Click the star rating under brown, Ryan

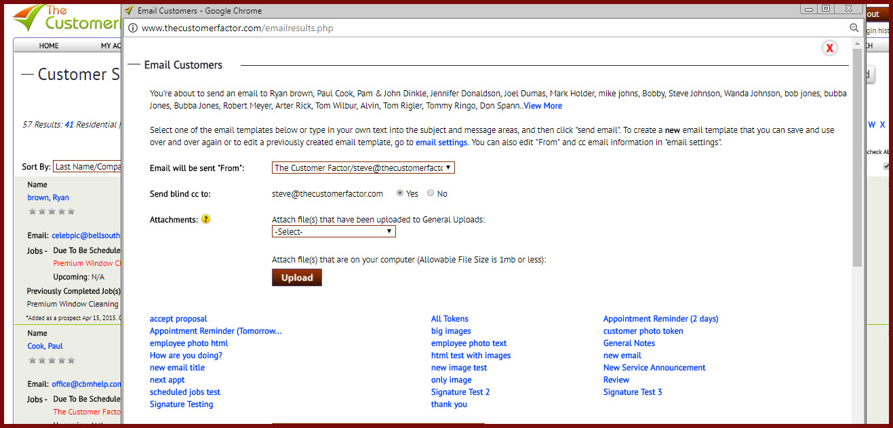52,212
